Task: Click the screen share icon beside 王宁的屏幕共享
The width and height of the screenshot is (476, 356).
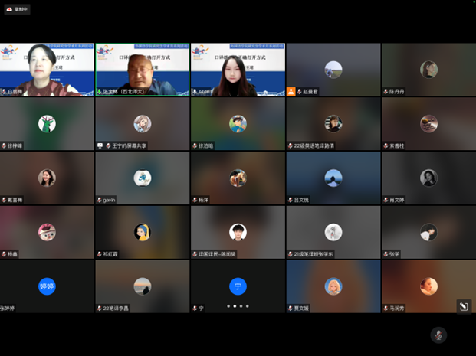Action: pos(100,145)
